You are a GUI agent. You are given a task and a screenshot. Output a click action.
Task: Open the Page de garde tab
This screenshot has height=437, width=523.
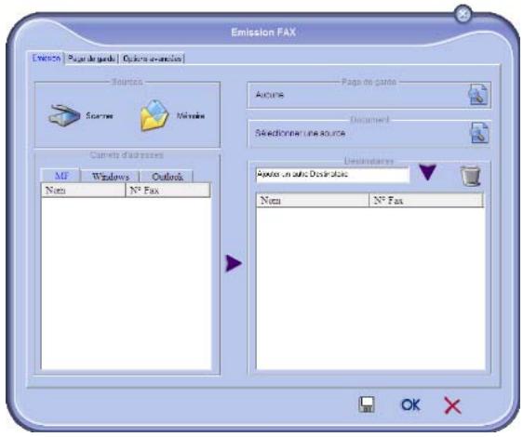pyautogui.click(x=91, y=59)
